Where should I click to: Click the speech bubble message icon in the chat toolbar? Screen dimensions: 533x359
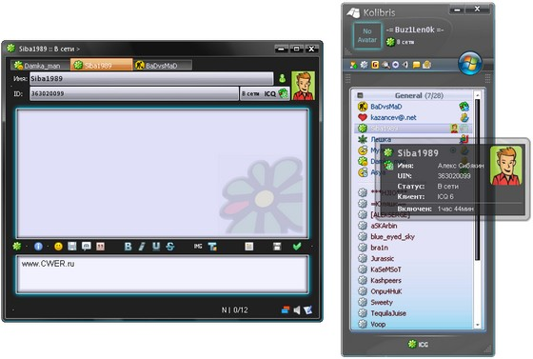coord(86,246)
